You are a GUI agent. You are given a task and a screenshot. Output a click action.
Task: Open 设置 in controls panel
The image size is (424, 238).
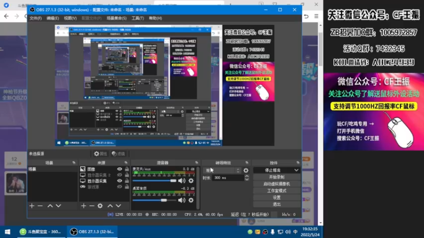tap(277, 197)
